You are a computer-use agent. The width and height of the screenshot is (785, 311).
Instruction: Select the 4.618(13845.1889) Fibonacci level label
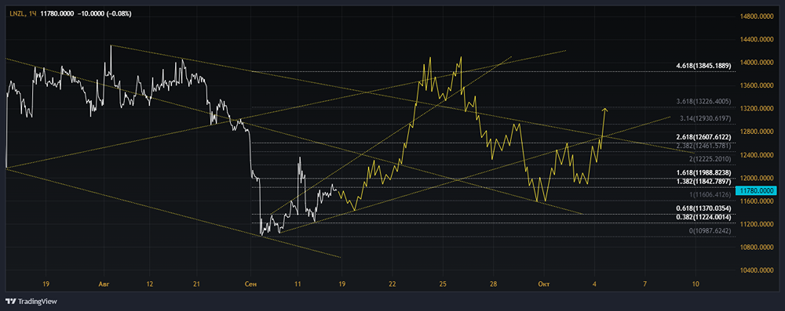point(703,66)
